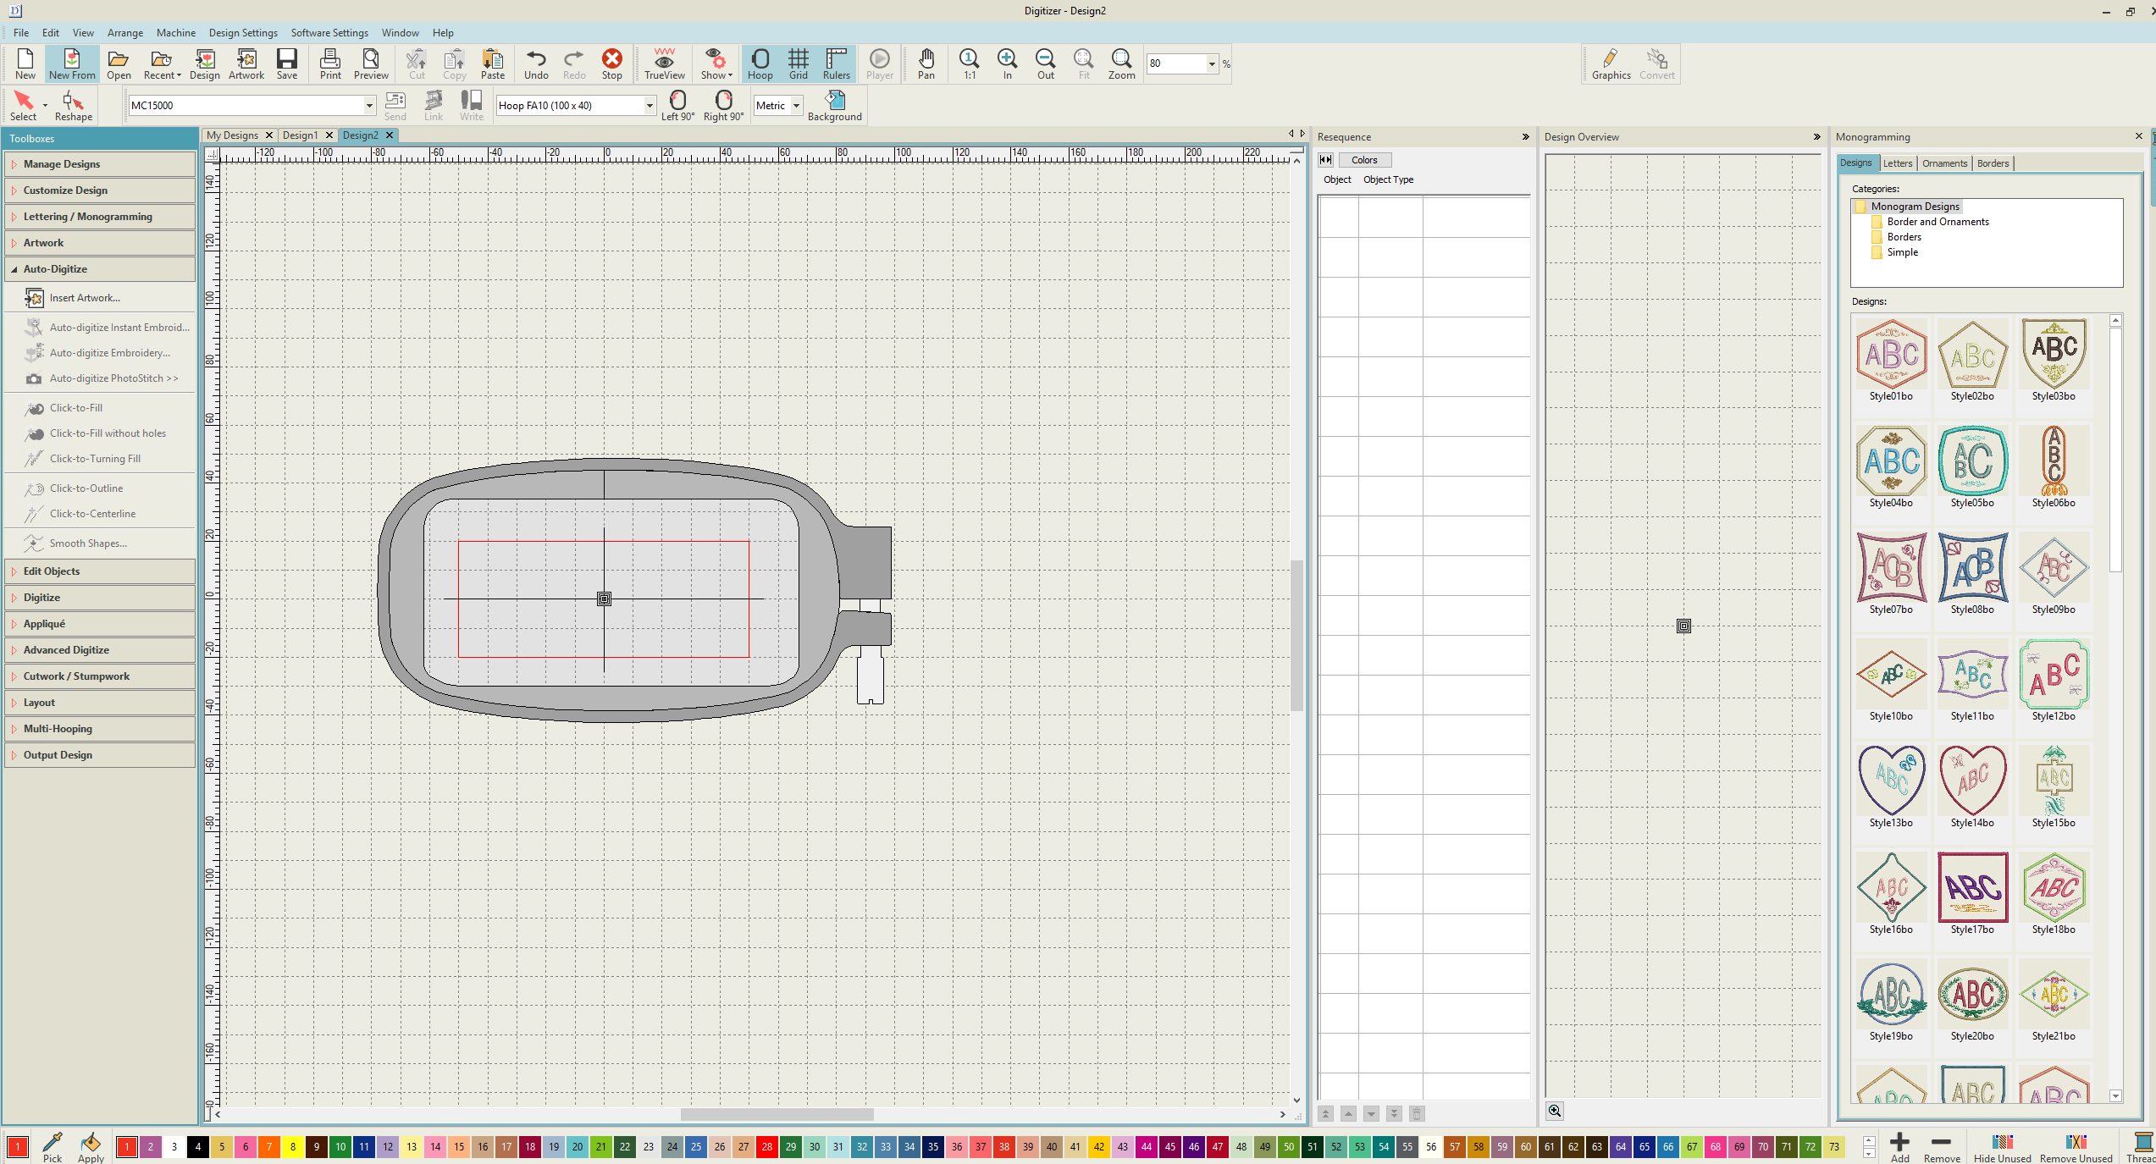The image size is (2156, 1164).
Task: Switch to the Ornaments tab
Action: point(1944,163)
